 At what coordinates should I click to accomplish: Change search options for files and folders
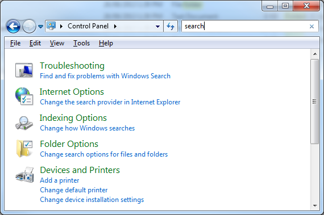[104, 154]
